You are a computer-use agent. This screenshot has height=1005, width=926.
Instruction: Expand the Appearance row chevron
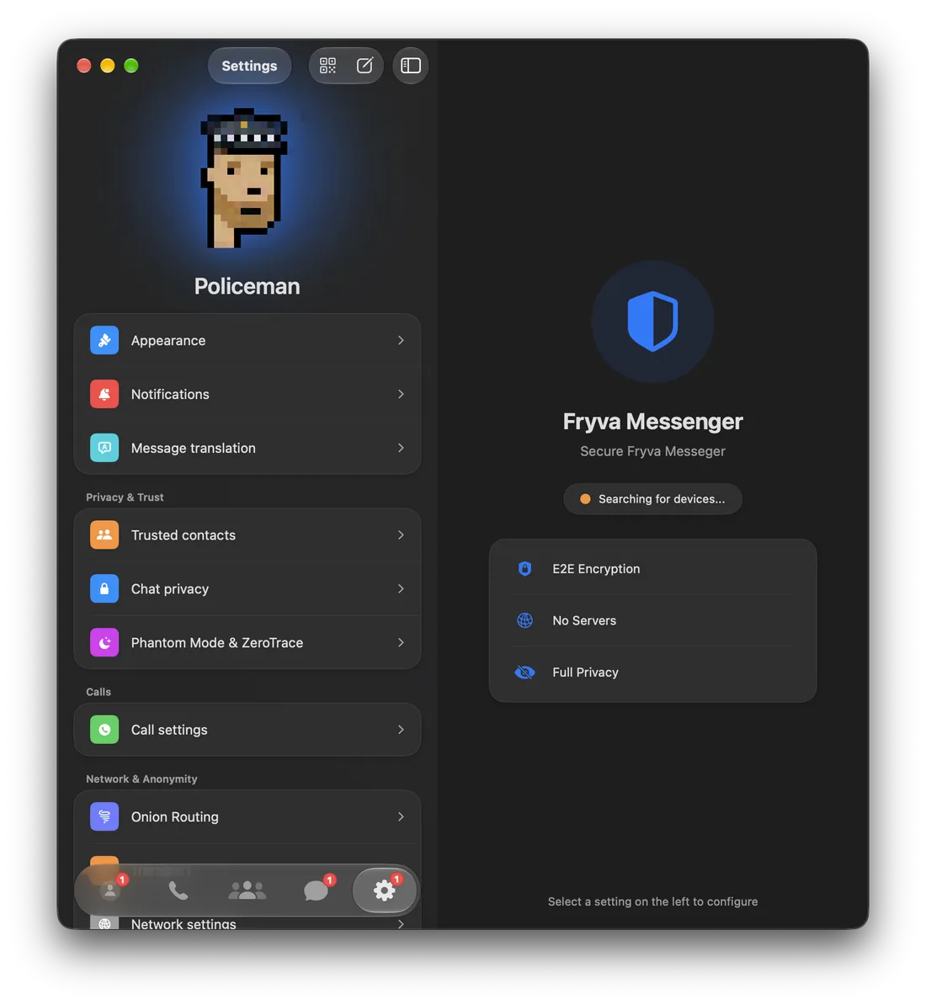(402, 340)
